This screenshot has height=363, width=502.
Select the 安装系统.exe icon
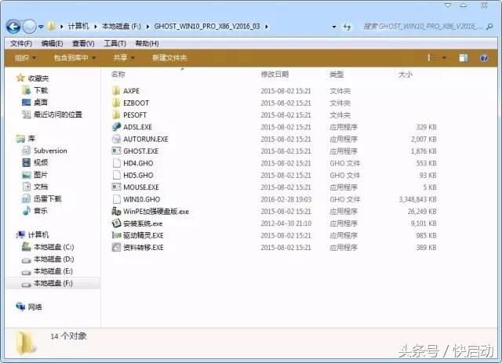pos(116,223)
